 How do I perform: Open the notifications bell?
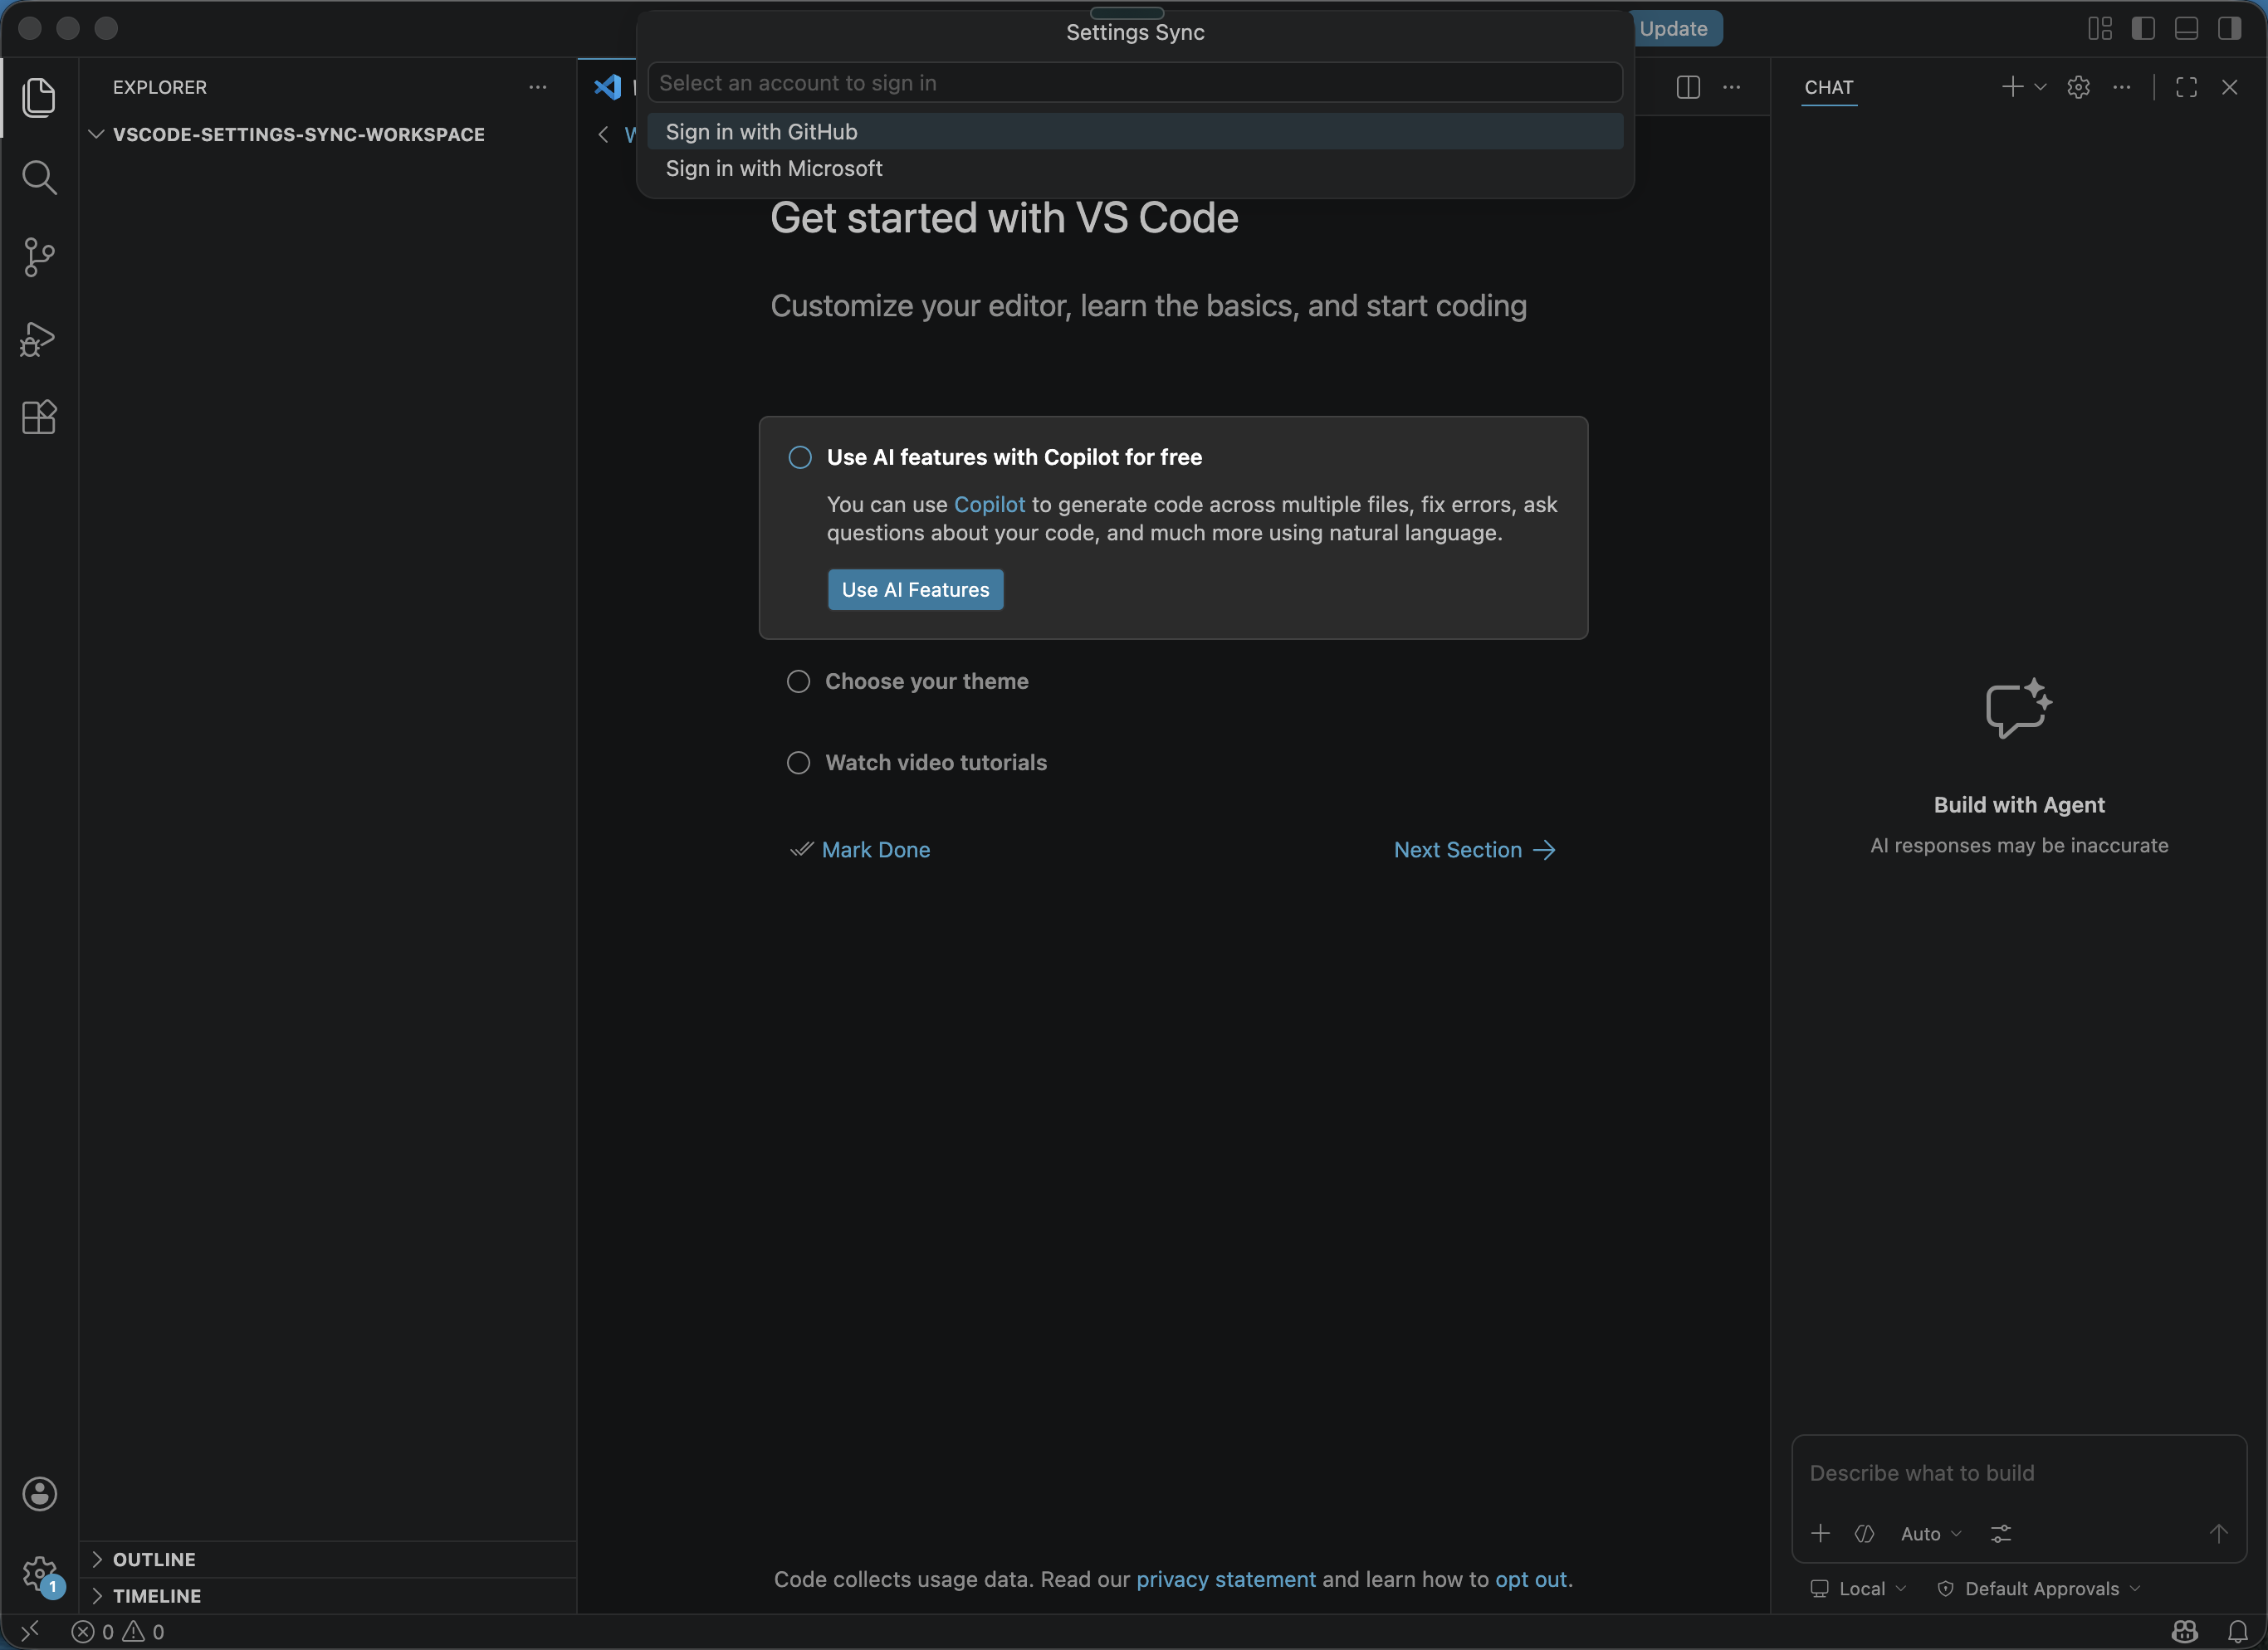[x=2238, y=1632]
